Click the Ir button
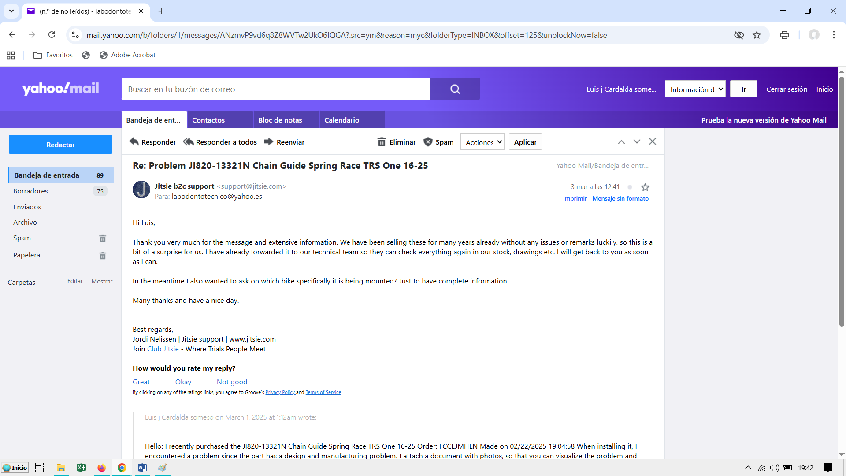Viewport: 846px width, 476px height. pyautogui.click(x=744, y=89)
